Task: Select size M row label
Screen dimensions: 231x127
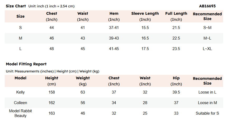Action: tap(21, 38)
